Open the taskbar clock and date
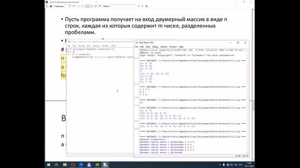The width and height of the screenshot is (300, 168). pyautogui.click(x=249, y=165)
